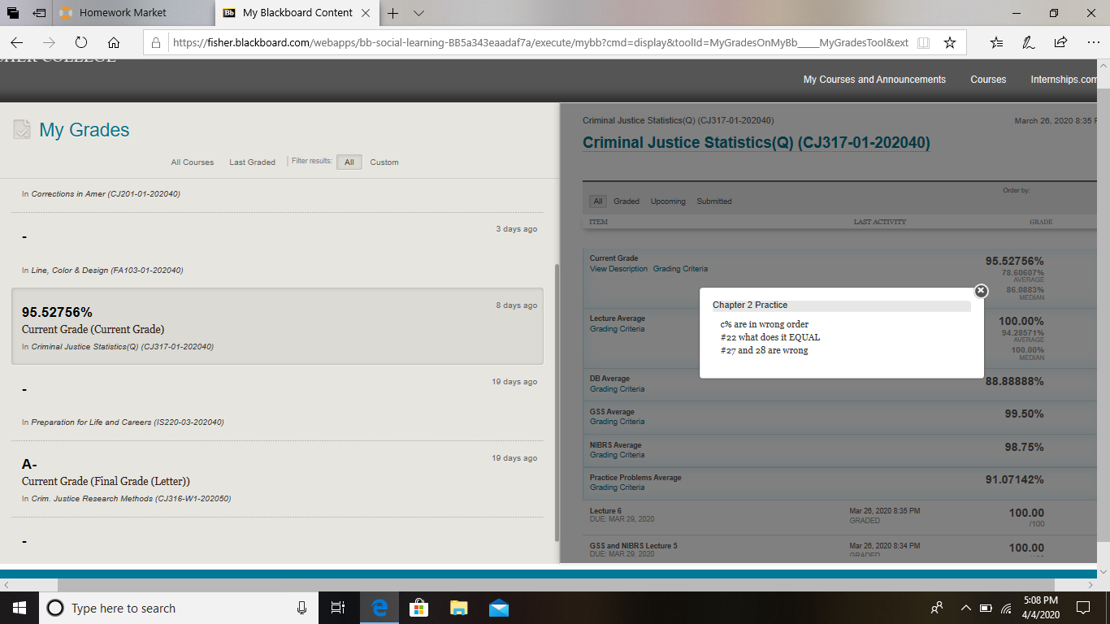Screen dimensions: 1110x624
Task: Select the My Blackboard Content tab
Action: (x=297, y=13)
